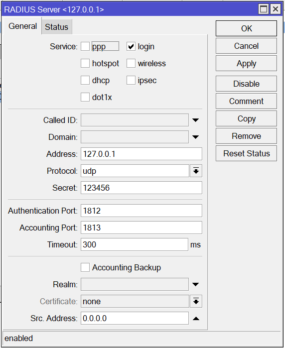The width and height of the screenshot is (285, 349).
Task: Select the Authentication Port field
Action: (142, 211)
